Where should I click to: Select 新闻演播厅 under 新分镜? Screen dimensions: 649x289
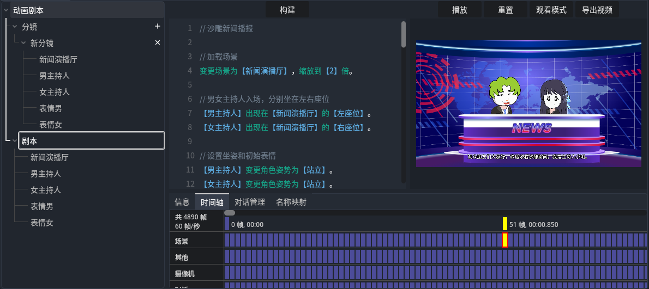(x=58, y=59)
